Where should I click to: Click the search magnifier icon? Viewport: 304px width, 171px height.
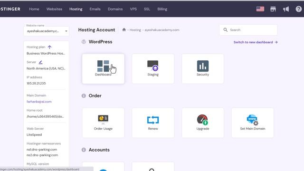pos(225,30)
